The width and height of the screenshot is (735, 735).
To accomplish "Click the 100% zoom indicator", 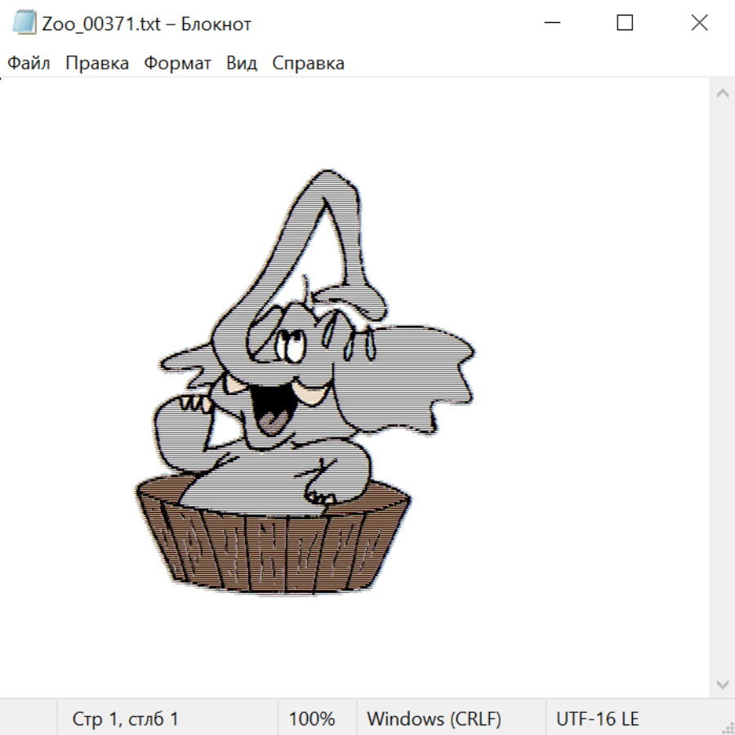I will [x=312, y=719].
